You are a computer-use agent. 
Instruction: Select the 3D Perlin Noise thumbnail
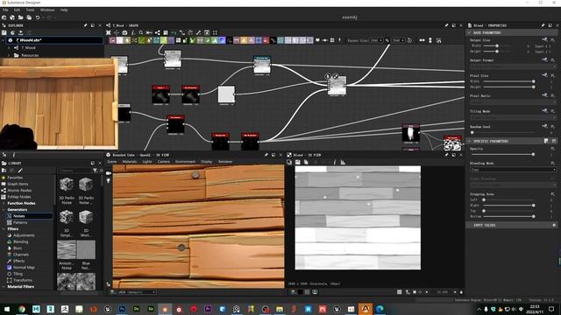click(67, 185)
